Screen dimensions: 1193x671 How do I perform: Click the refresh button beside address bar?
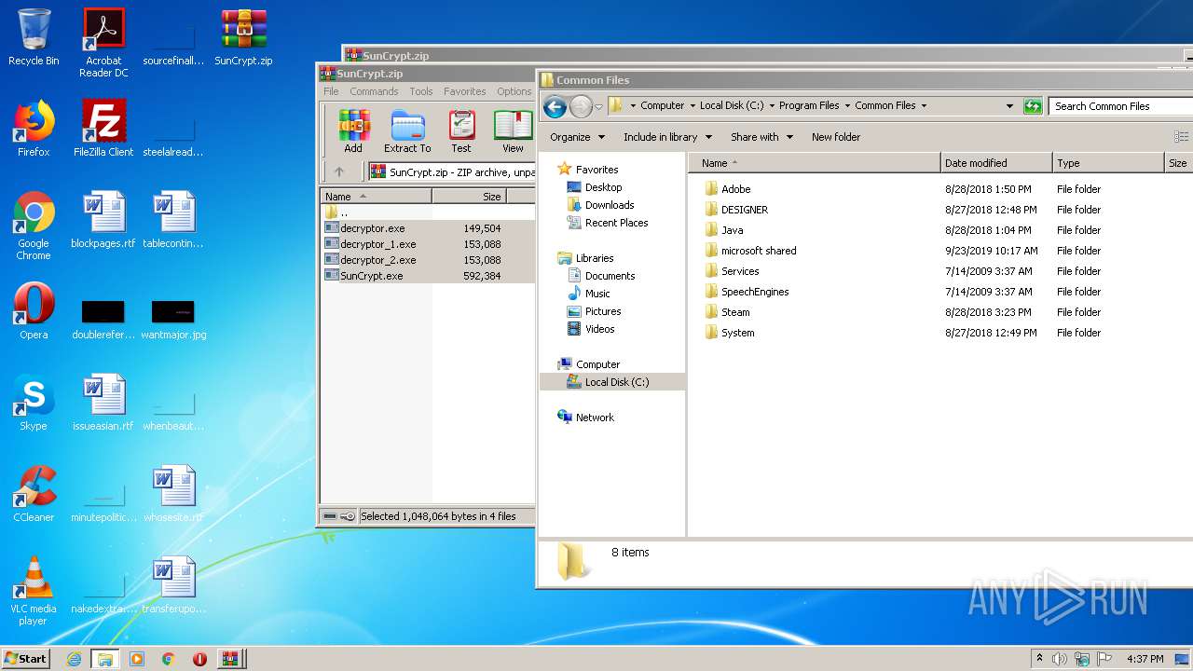(x=1033, y=106)
